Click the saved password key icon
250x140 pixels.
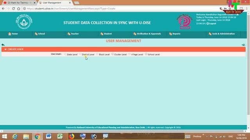click(225, 9)
